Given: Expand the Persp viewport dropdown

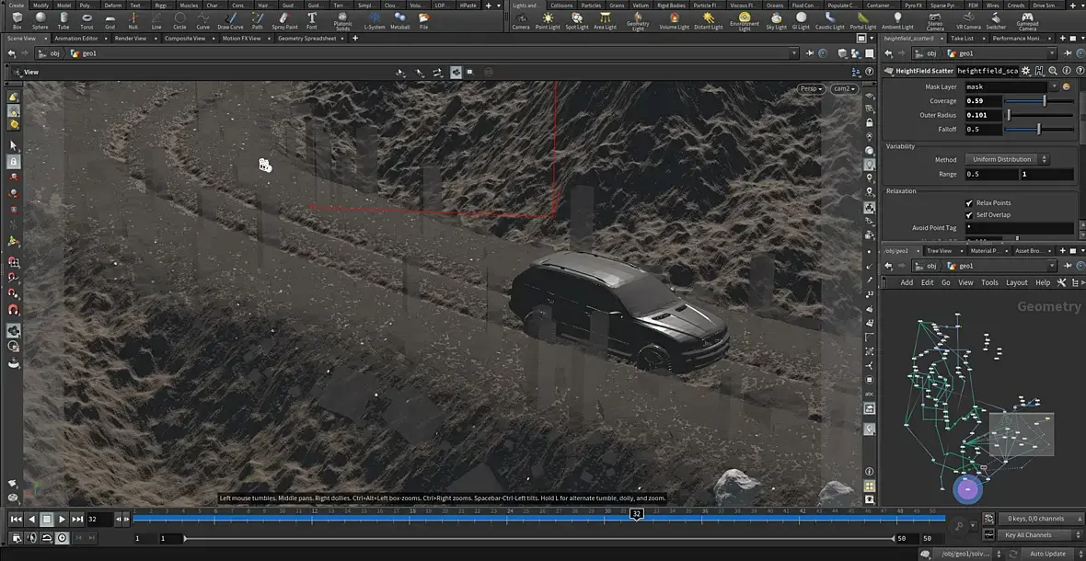Looking at the screenshot, I should (x=811, y=88).
